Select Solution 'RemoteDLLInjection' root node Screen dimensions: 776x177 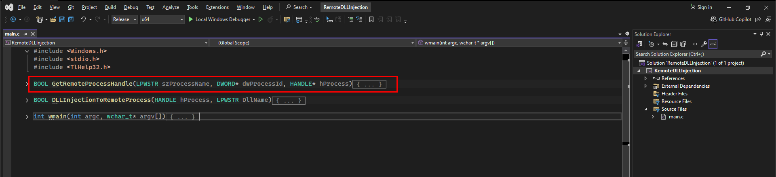pyautogui.click(x=695, y=63)
